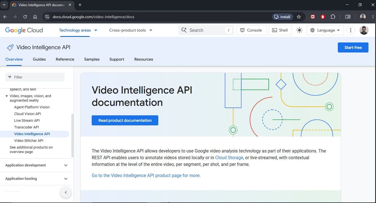Open the Chrome profile avatar
The image size is (376, 203).
[363, 17]
